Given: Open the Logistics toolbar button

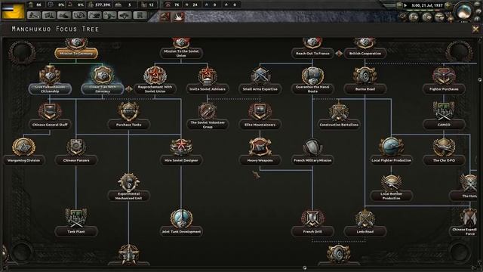Looking at the screenshot, I should pyautogui.click(x=140, y=15).
